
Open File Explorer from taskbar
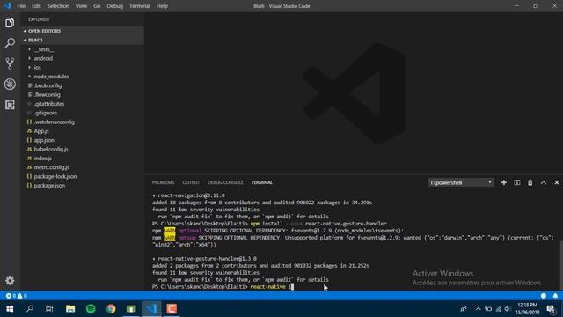click(x=70, y=309)
